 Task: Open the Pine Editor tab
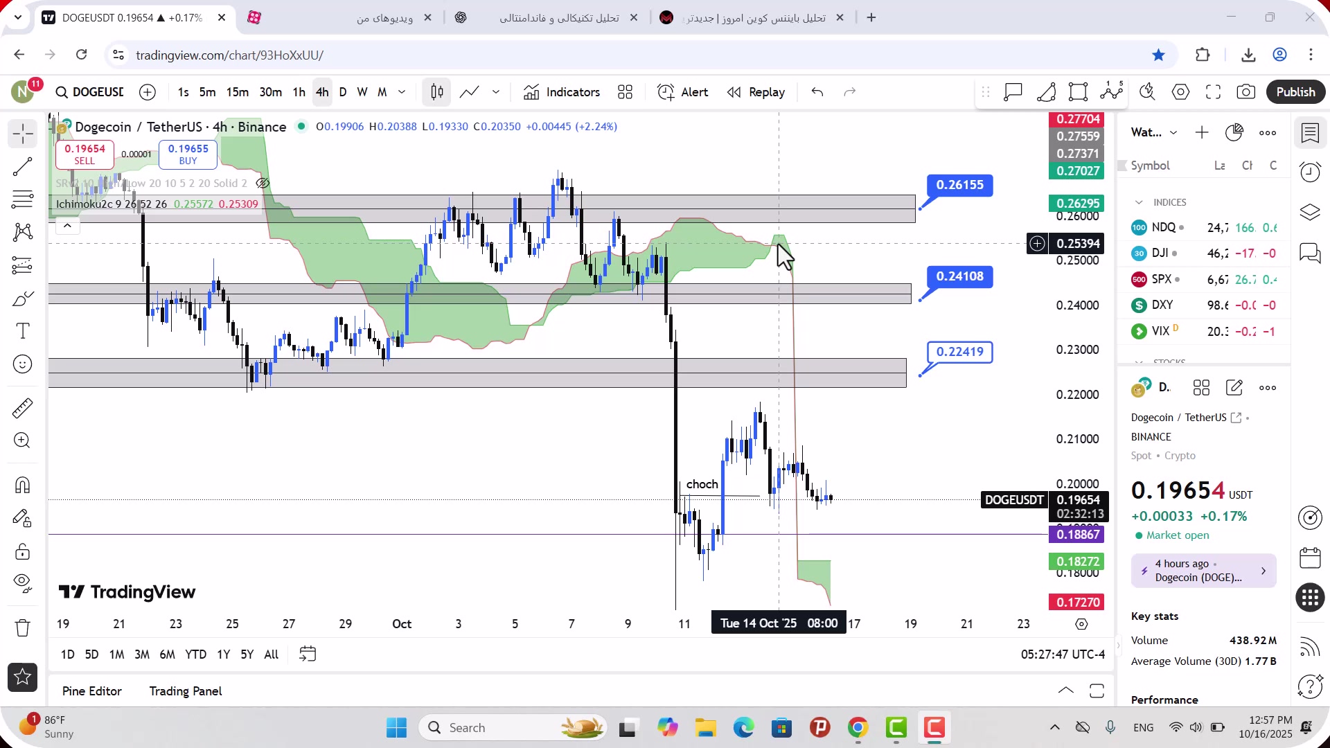coord(91,691)
